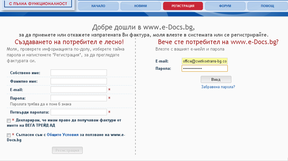Click the С ПЪЛНА ФУНКЦИОНАЛНОСТ banner
This screenshot has height=161, width=288.
pyautogui.click(x=38, y=4)
